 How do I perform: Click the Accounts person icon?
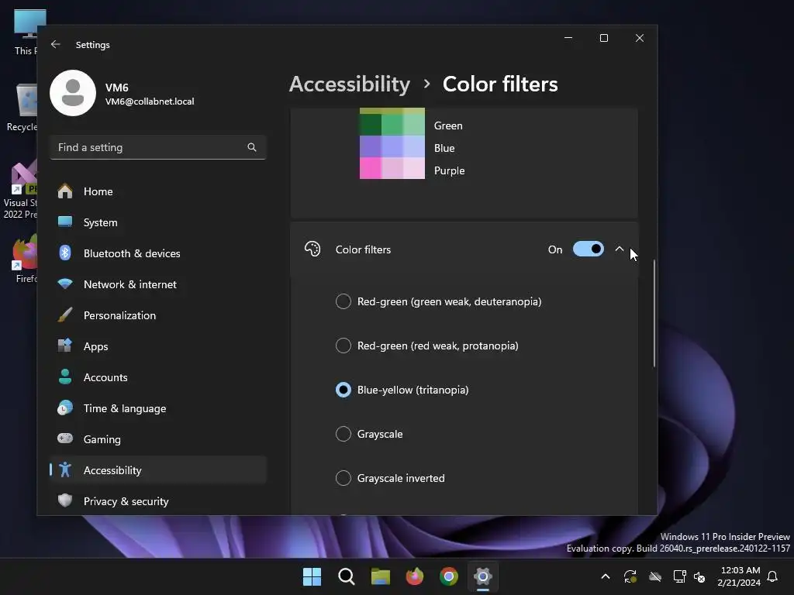pyautogui.click(x=65, y=377)
